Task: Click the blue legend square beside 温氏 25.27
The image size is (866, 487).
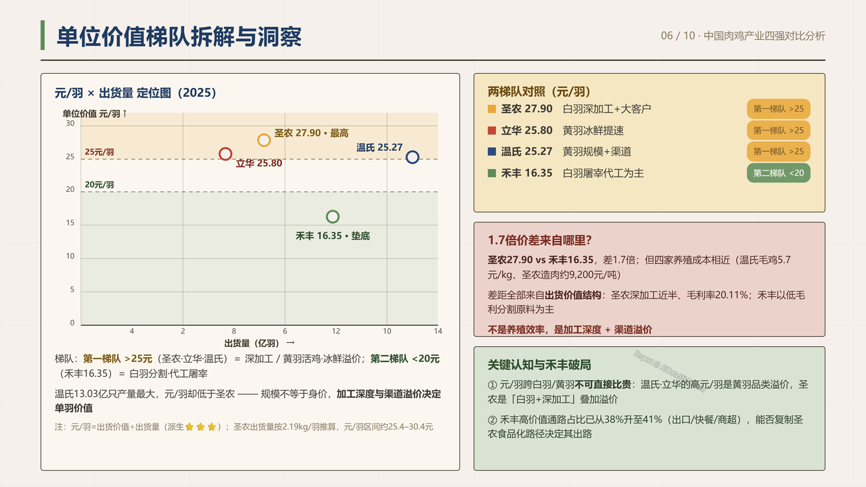Action: pyautogui.click(x=492, y=152)
